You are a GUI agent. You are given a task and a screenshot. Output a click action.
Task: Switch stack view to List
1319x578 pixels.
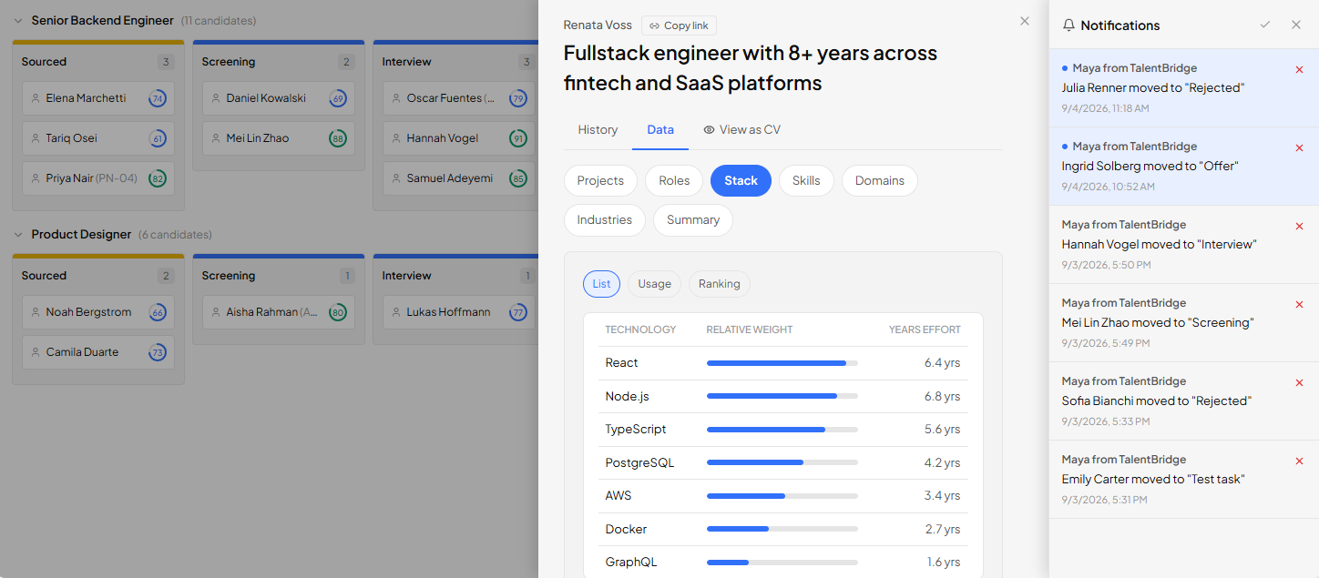coord(601,284)
